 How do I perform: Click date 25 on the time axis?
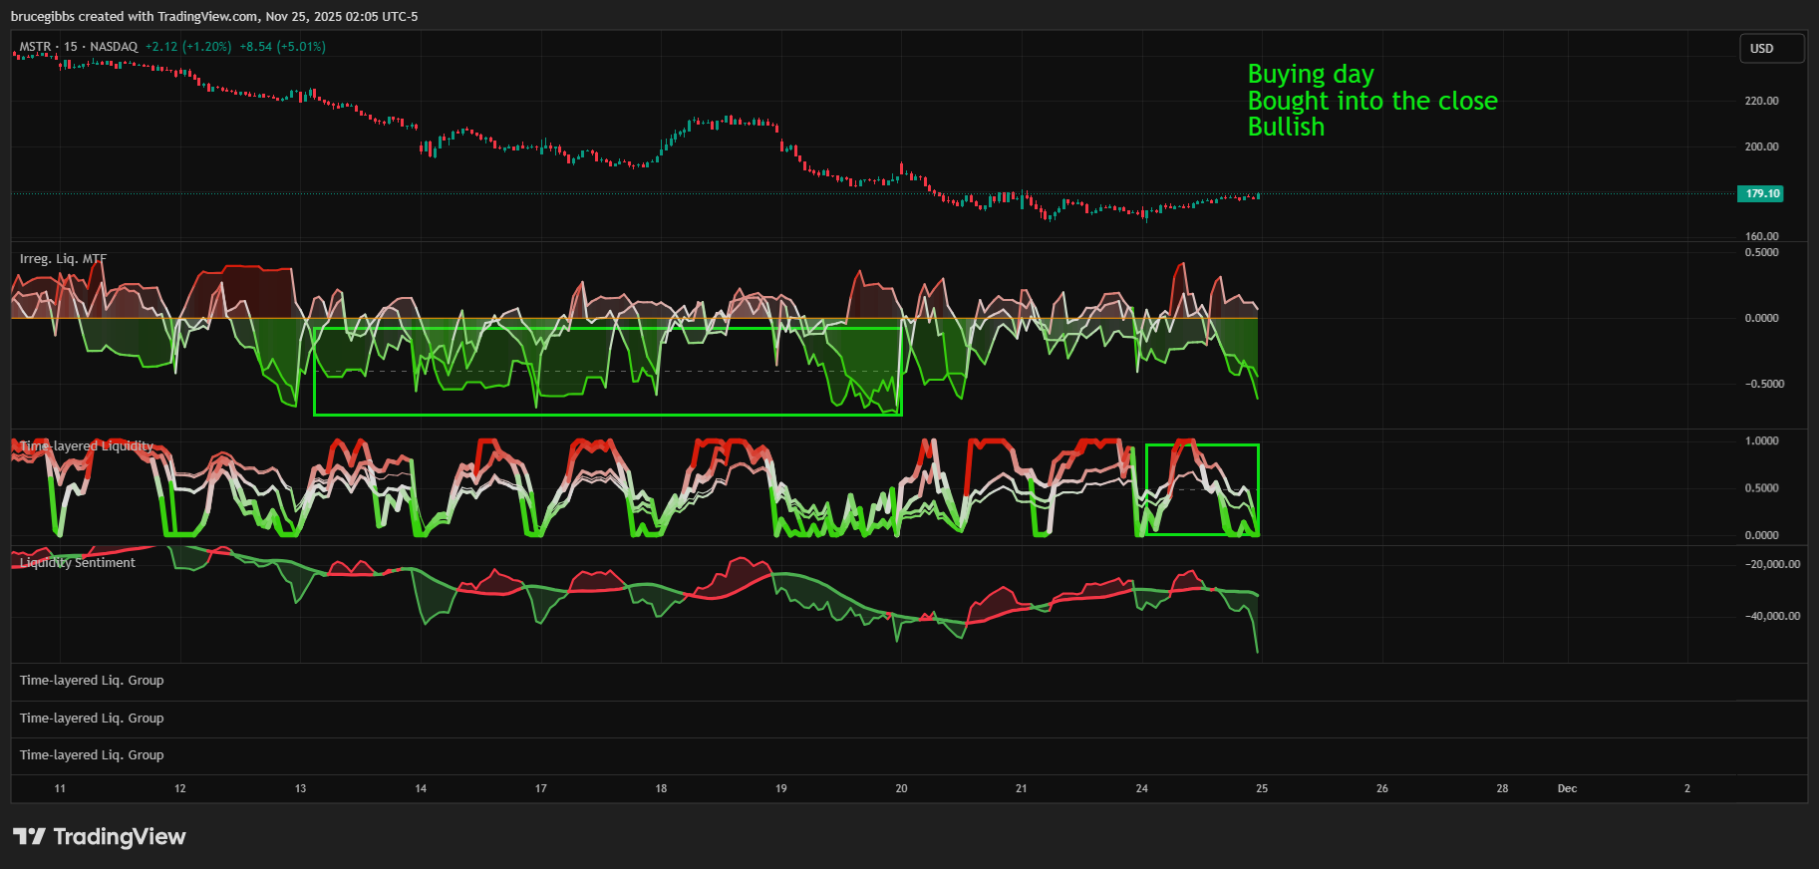coord(1262,788)
